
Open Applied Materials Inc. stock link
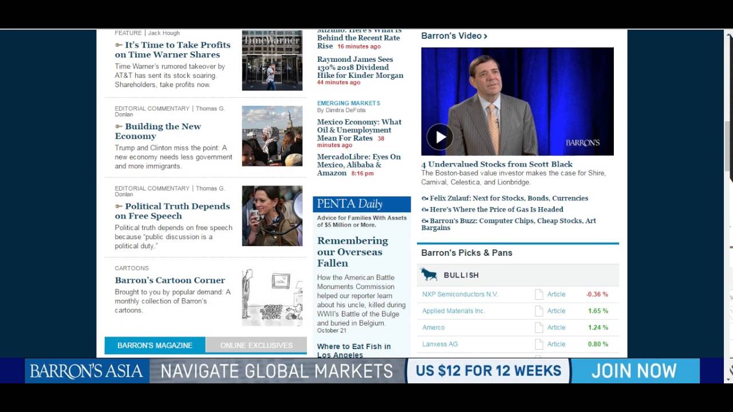[454, 311]
